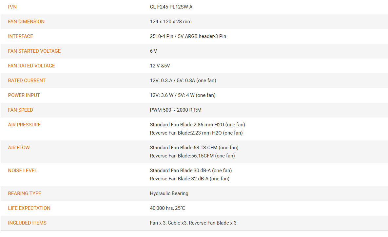This screenshot has width=388, height=237.
Task: Click the FAN STARTED VOLTAGE label
Action: [x=34, y=51]
